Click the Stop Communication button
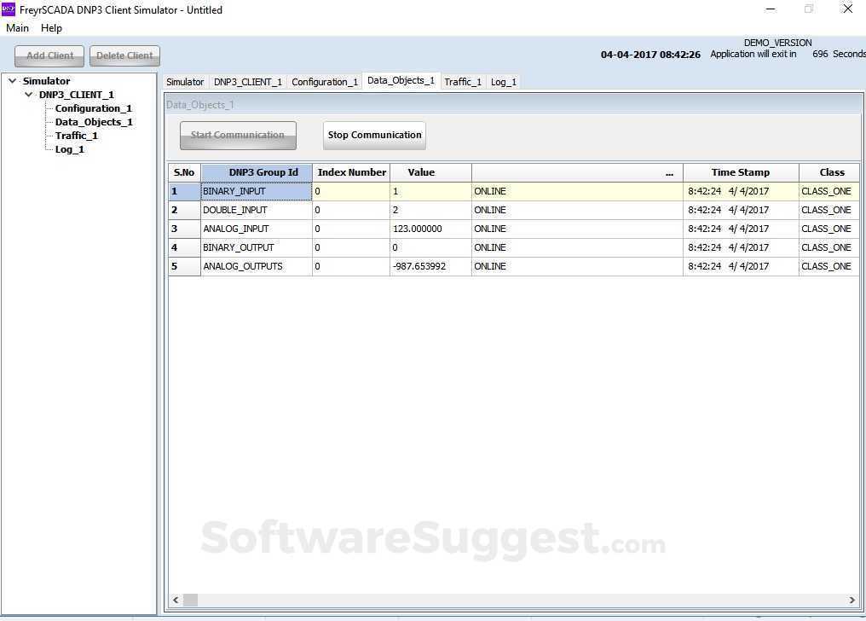 click(x=373, y=134)
